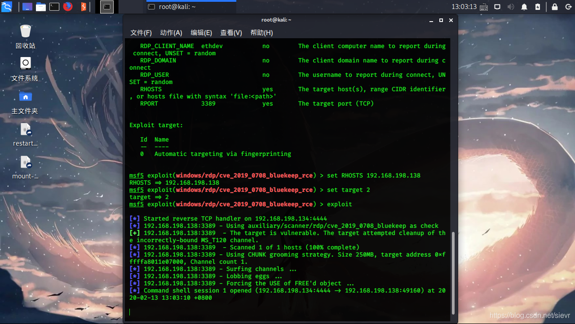Select the restart... desktop script icon

pos(26,135)
